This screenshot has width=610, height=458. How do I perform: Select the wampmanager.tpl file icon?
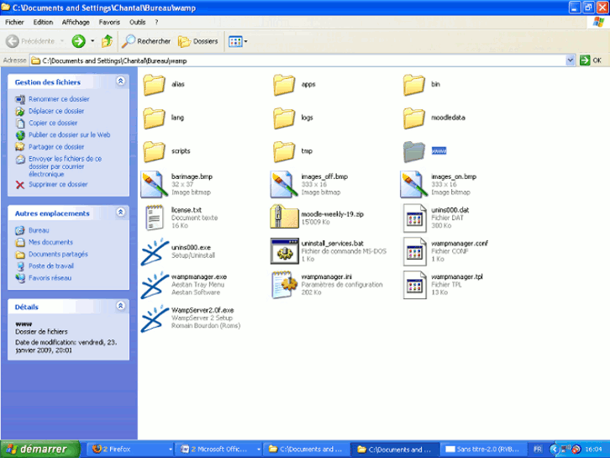414,285
